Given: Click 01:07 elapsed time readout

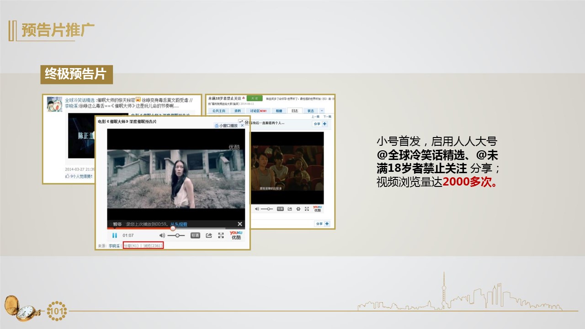Looking at the screenshot, I should coord(128,235).
